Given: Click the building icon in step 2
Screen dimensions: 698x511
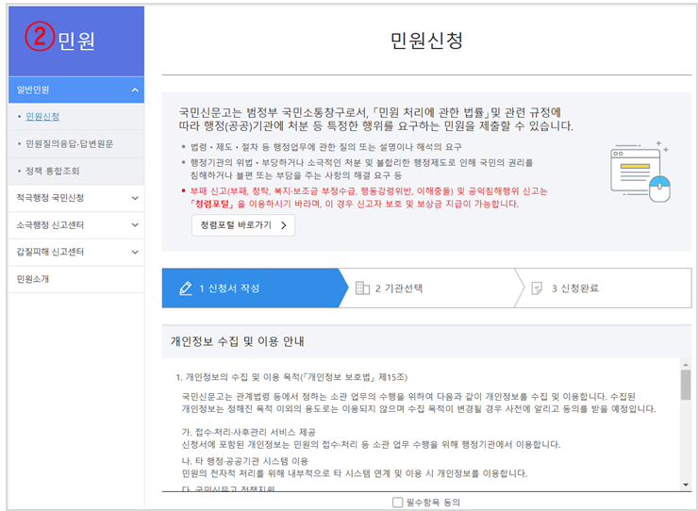Looking at the screenshot, I should tap(362, 288).
